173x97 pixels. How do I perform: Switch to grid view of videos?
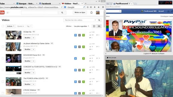94,26
